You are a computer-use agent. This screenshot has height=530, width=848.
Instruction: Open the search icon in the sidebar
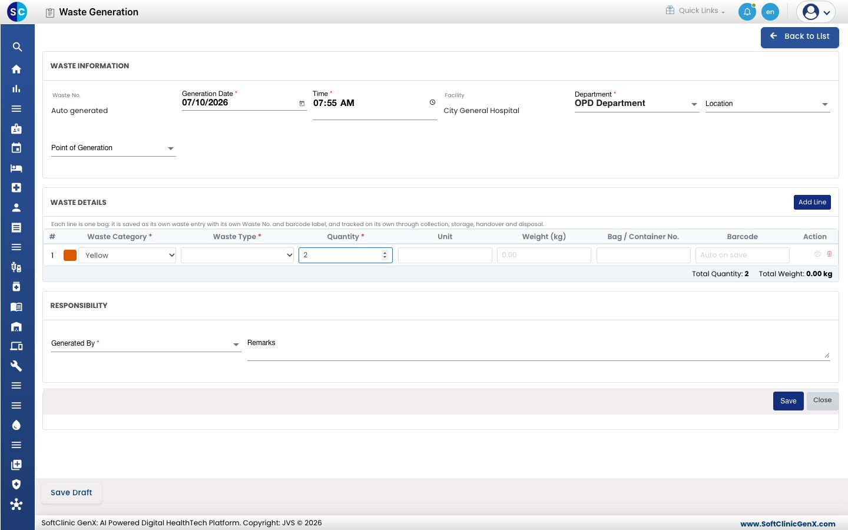click(x=17, y=47)
